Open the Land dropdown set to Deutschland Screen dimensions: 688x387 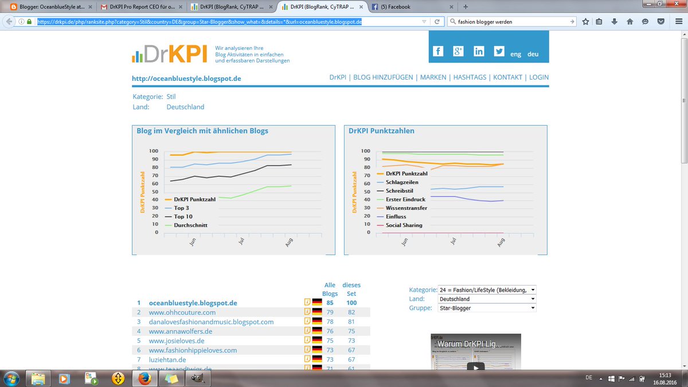pyautogui.click(x=486, y=299)
